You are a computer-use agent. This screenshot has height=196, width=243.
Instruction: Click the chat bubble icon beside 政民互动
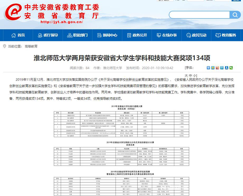(x=188, y=35)
